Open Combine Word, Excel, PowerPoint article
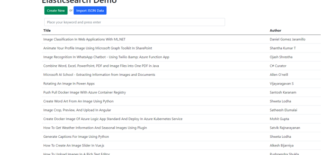321x155 pixels. tap(101, 66)
